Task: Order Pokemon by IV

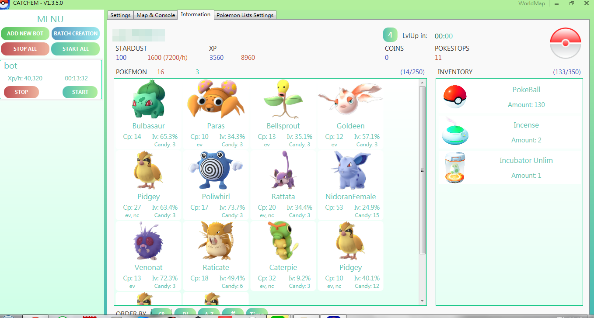Action: tap(185, 313)
